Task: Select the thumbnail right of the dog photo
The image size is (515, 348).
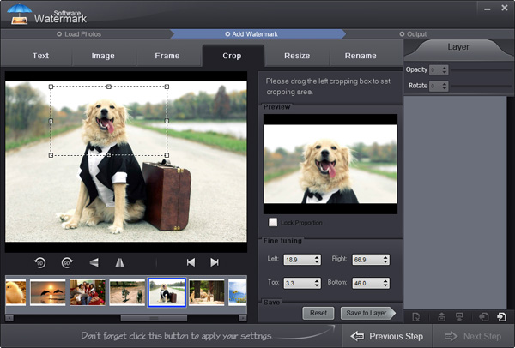Action: [207, 292]
